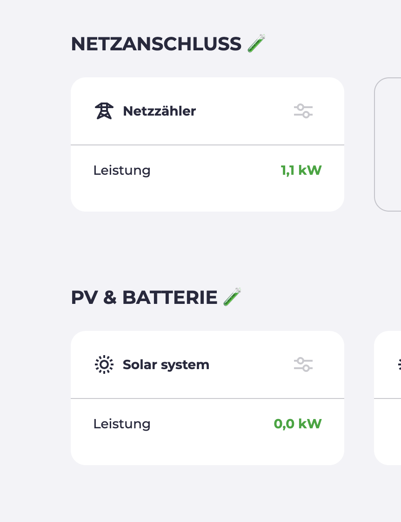Click the power pylon icon for Netzzähler
Screen dimensions: 401x522
[104, 111]
